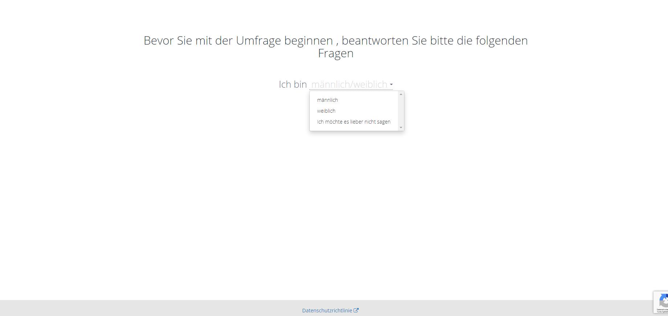Screen dimensions: 668x316
Task: Click the survey intro heading text
Action: click(x=336, y=47)
